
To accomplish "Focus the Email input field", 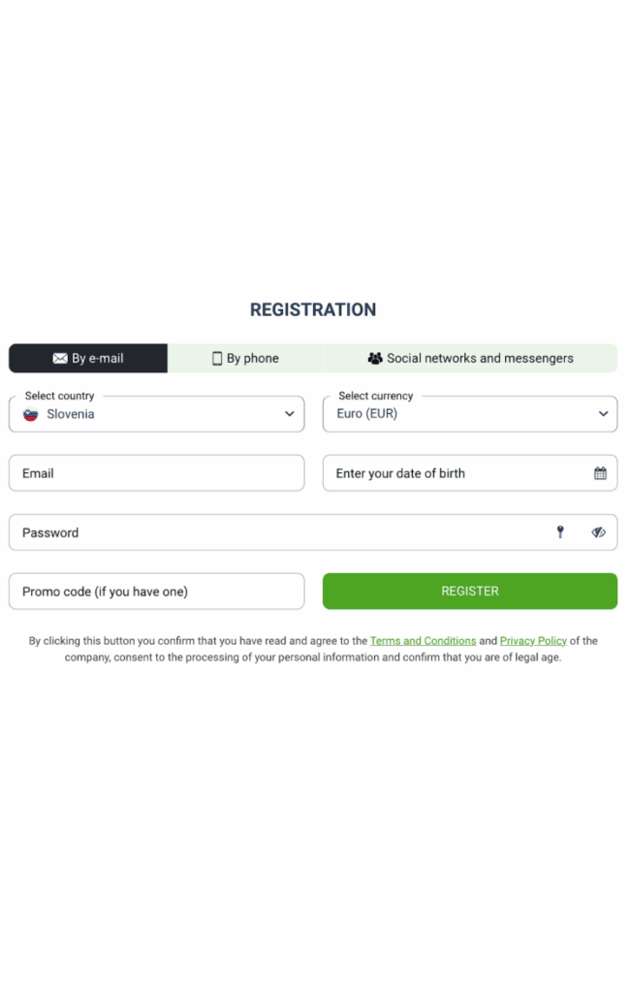I will tap(156, 473).
